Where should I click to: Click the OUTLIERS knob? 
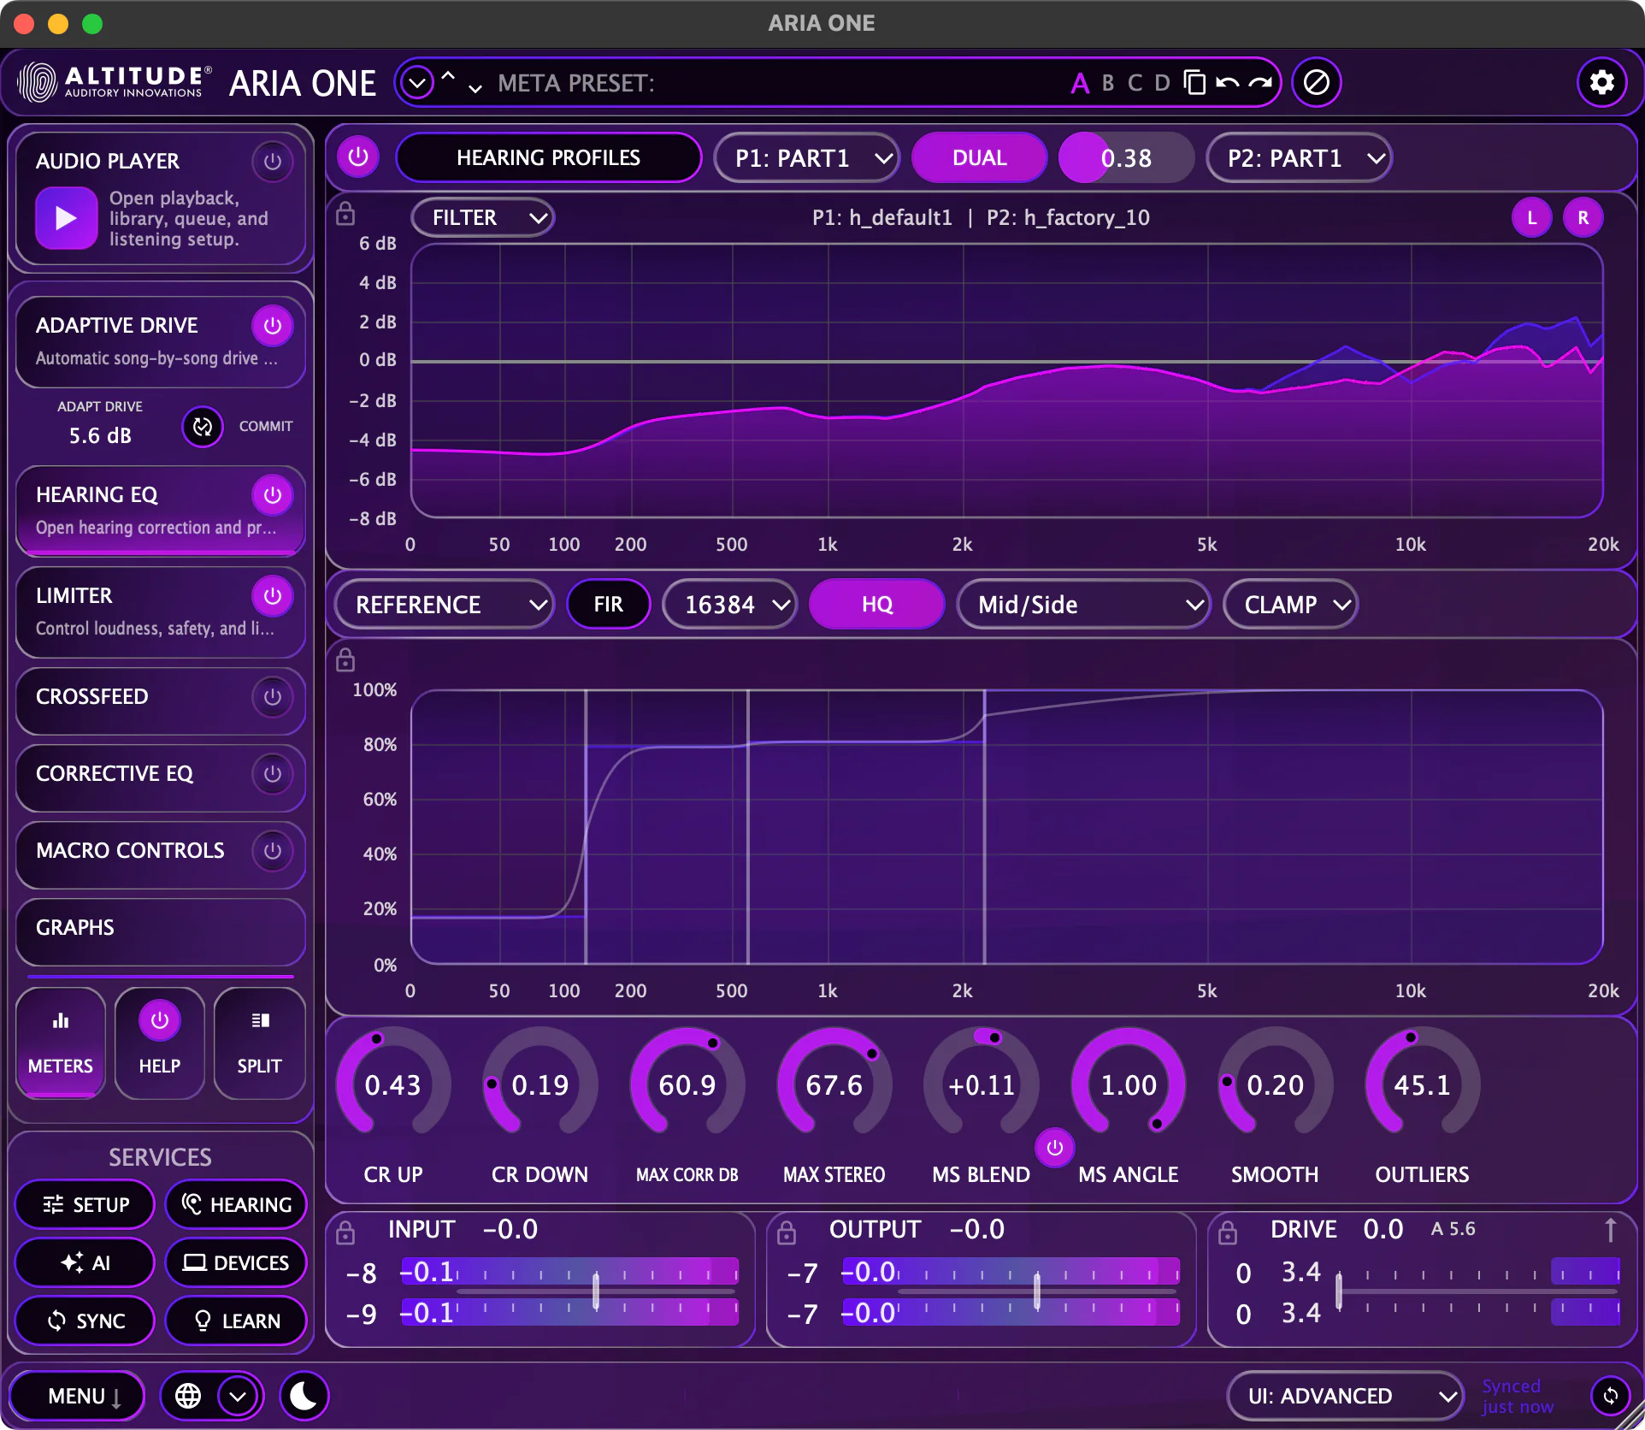(x=1423, y=1084)
